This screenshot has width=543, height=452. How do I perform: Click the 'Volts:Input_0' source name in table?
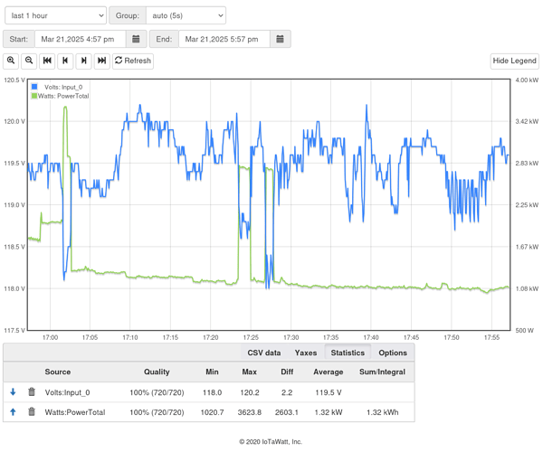[67, 392]
